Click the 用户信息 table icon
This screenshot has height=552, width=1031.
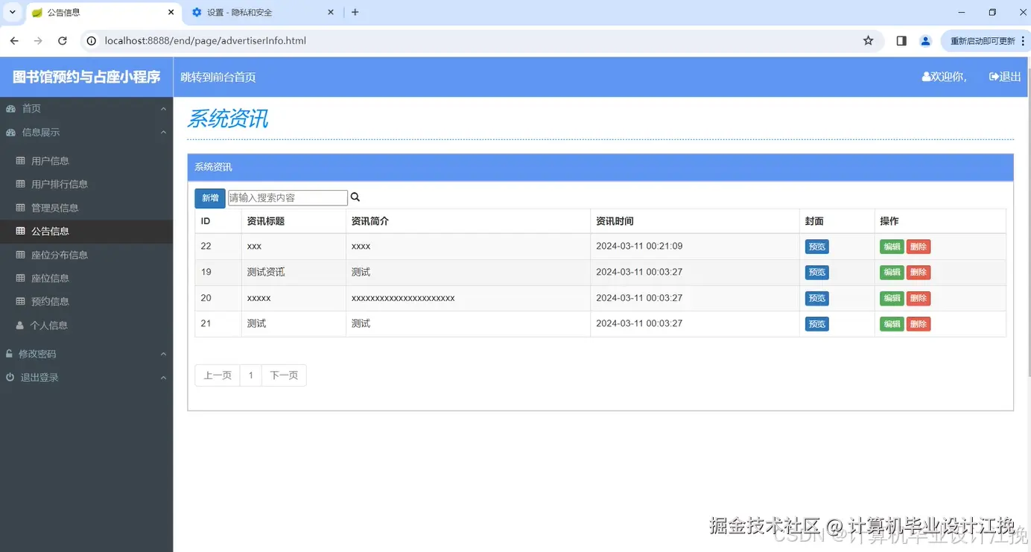[x=21, y=160]
